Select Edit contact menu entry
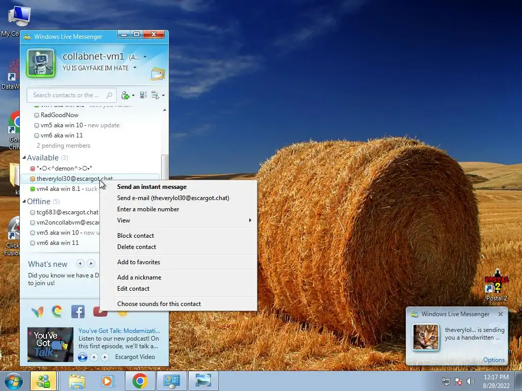The height and width of the screenshot is (391, 522). (x=133, y=289)
